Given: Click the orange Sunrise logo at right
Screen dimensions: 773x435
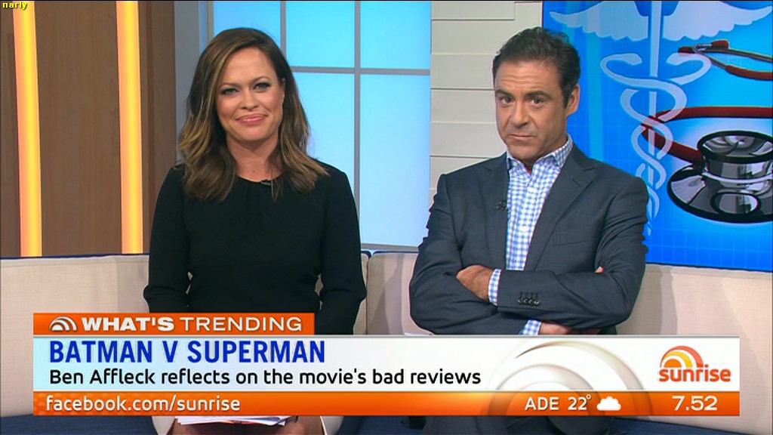Looking at the screenshot, I should 694,365.
